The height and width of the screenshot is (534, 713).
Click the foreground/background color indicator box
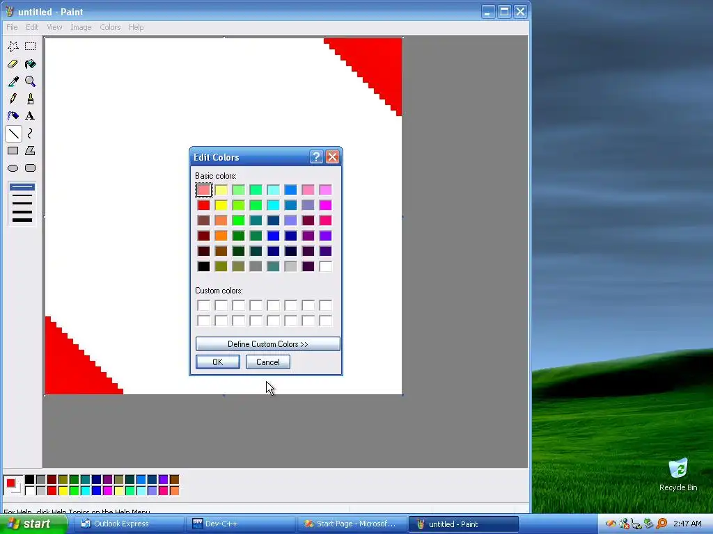13,485
